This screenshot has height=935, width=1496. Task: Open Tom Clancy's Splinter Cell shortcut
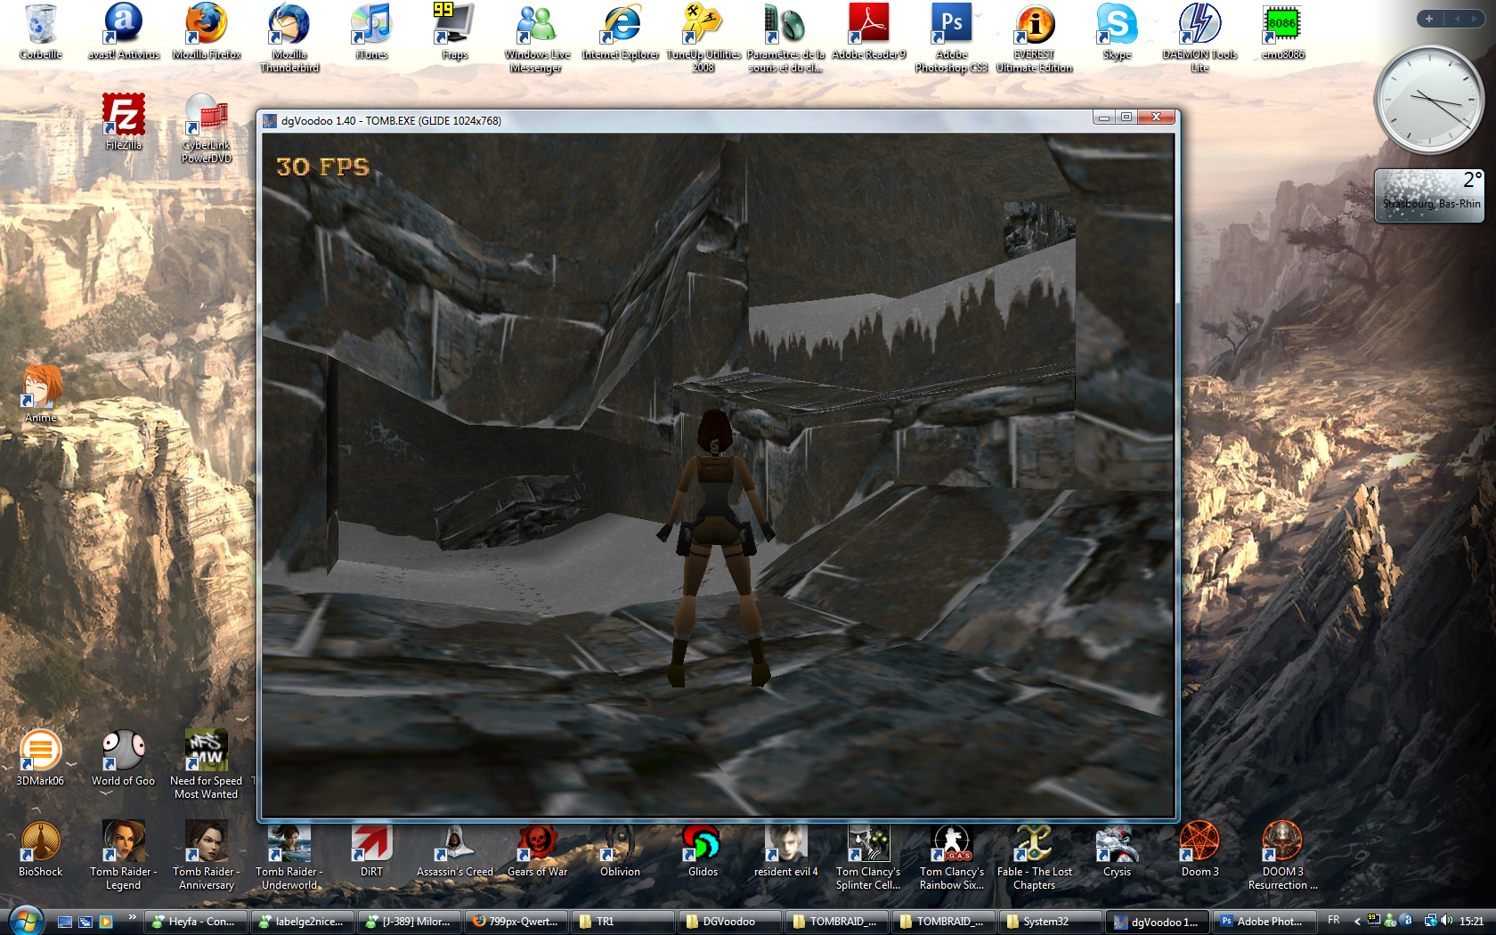tap(869, 855)
